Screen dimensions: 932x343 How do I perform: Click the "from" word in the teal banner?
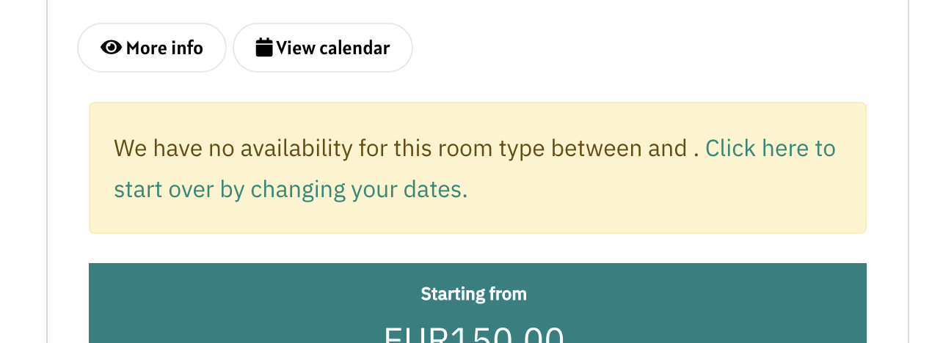pos(508,295)
